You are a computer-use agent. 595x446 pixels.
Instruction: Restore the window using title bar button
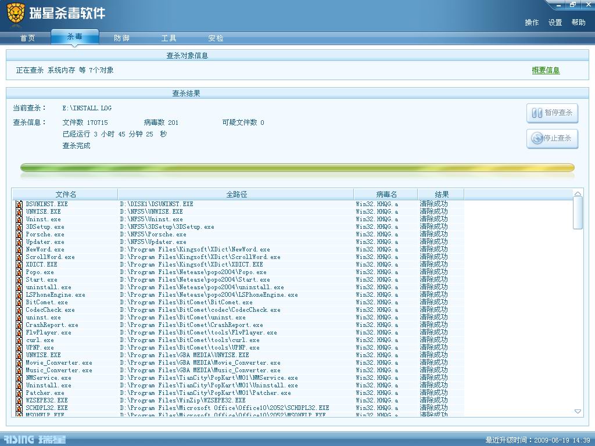point(572,5)
